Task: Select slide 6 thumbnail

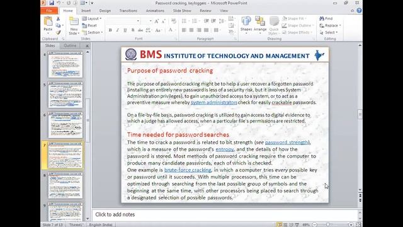Action: pyautogui.click(x=65, y=125)
